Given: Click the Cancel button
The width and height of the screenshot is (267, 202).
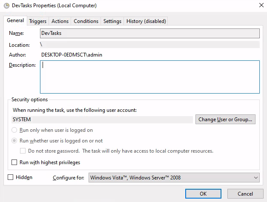Looking at the screenshot, I should [245, 193].
